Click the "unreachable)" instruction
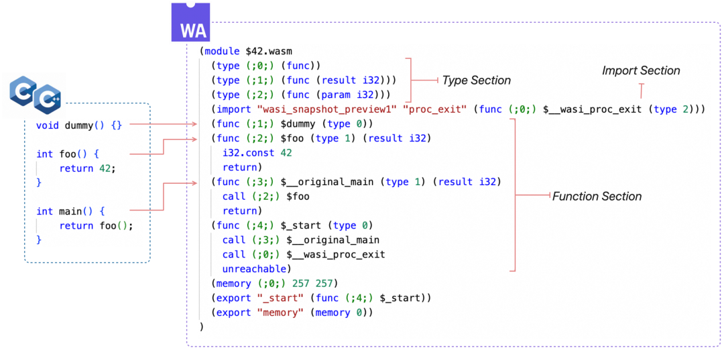The width and height of the screenshot is (724, 348). (x=257, y=269)
